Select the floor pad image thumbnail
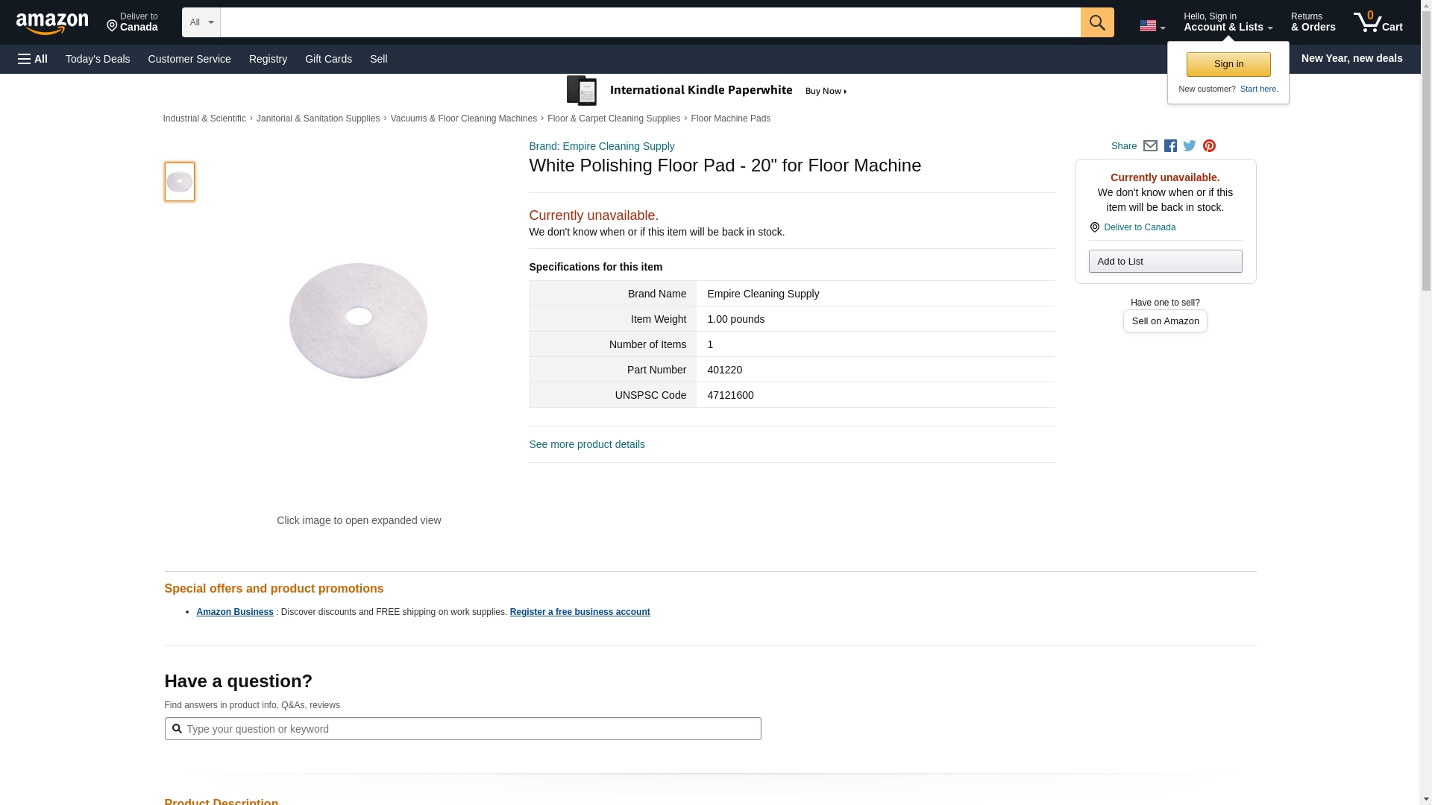Viewport: 1432px width, 805px height. pyautogui.click(x=180, y=182)
